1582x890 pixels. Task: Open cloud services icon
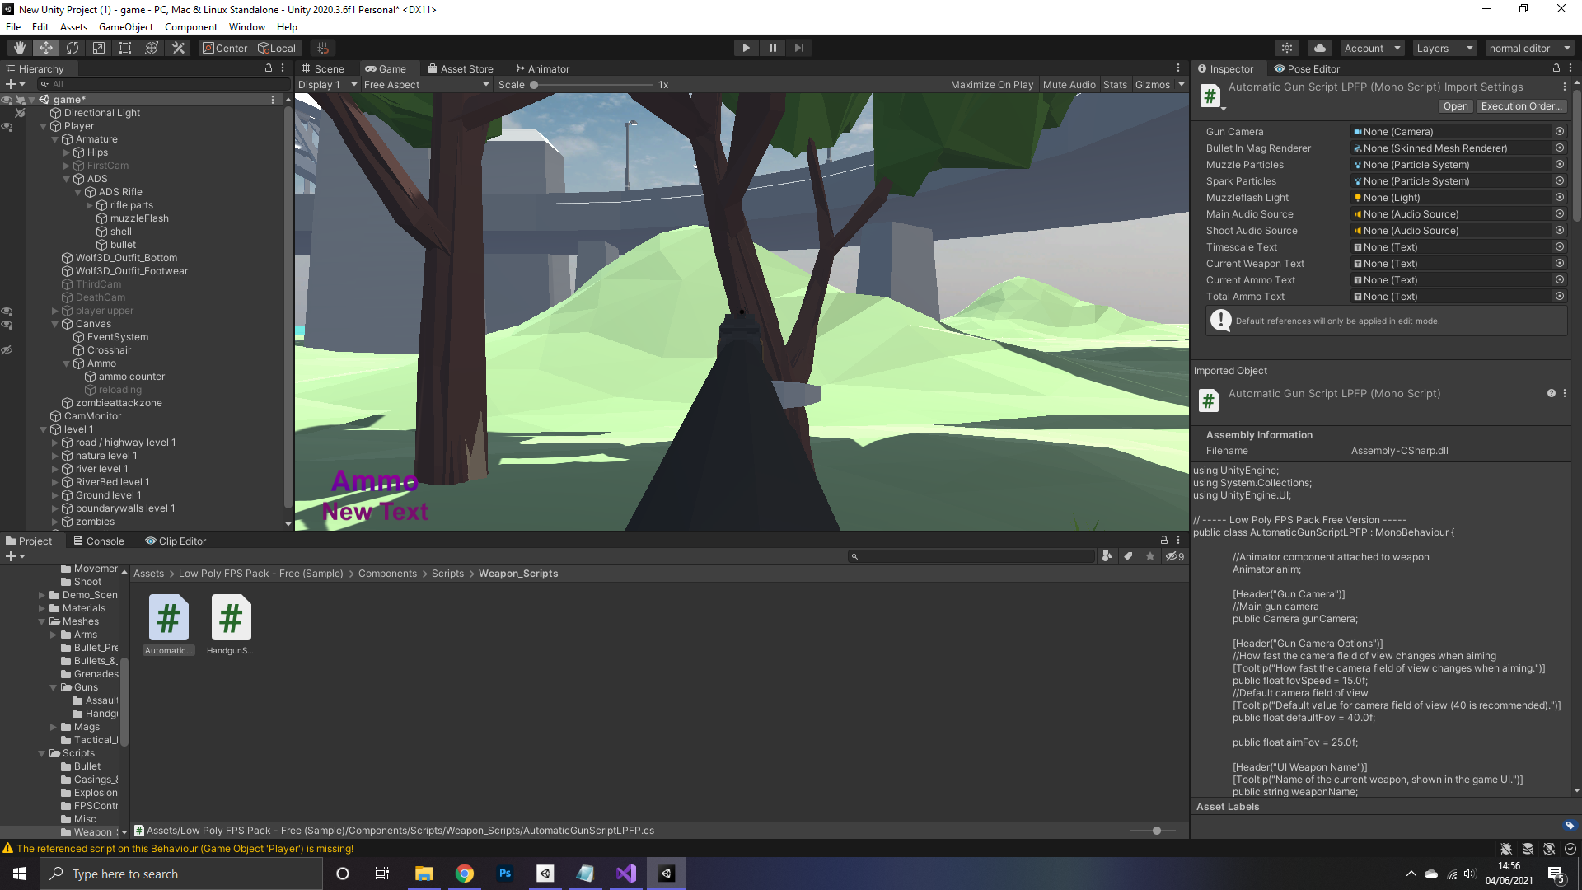point(1320,48)
